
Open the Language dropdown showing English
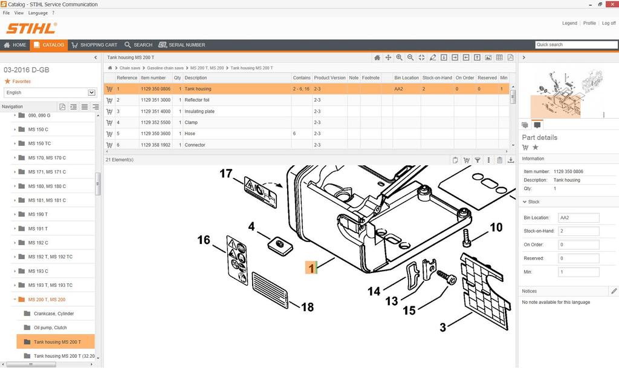tap(50, 93)
